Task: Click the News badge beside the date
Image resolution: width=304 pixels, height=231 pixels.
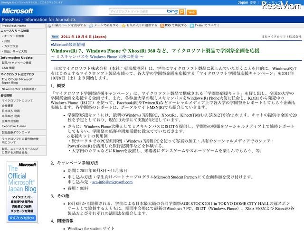Action: click(55, 37)
